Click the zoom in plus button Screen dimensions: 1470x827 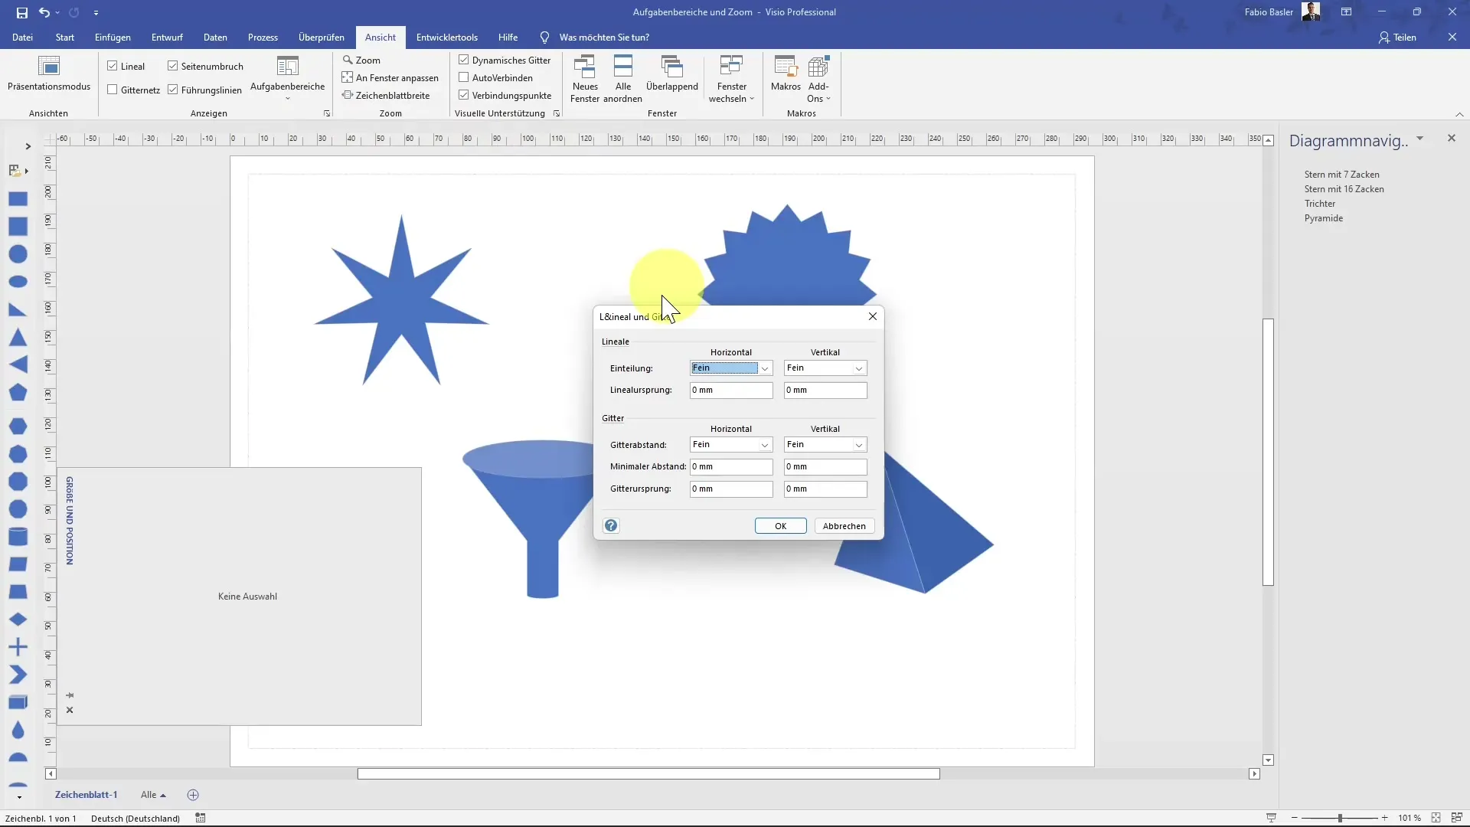pyautogui.click(x=1384, y=818)
